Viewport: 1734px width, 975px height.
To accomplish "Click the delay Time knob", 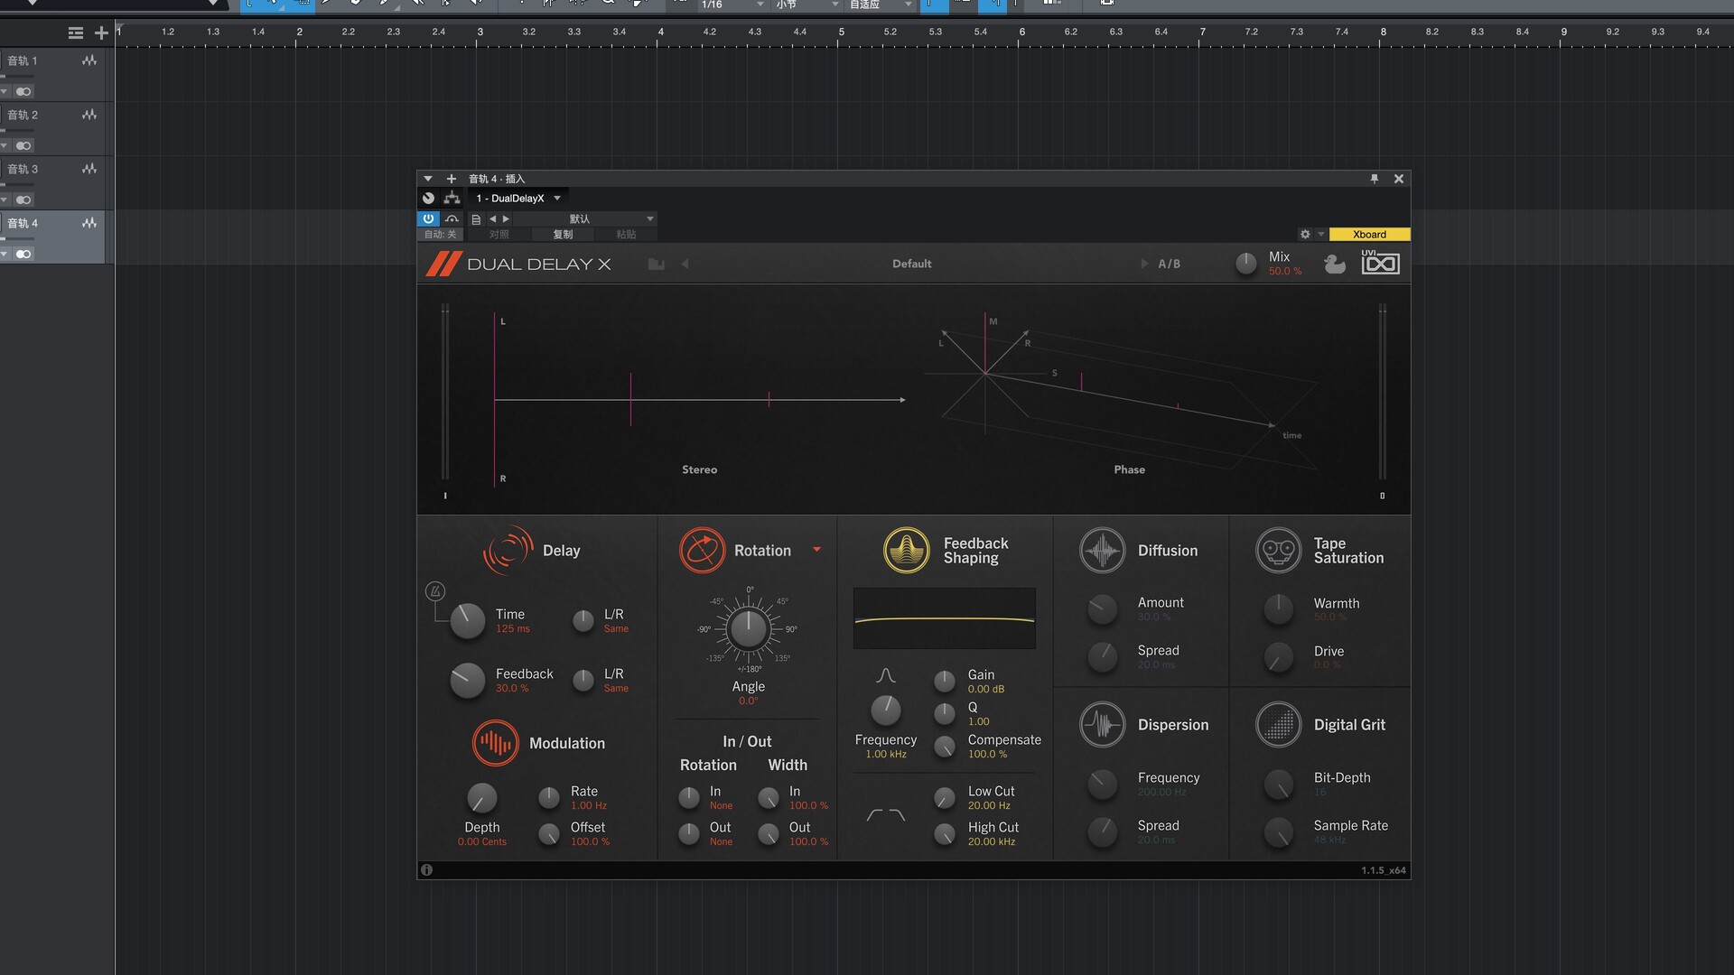I will (x=467, y=621).
